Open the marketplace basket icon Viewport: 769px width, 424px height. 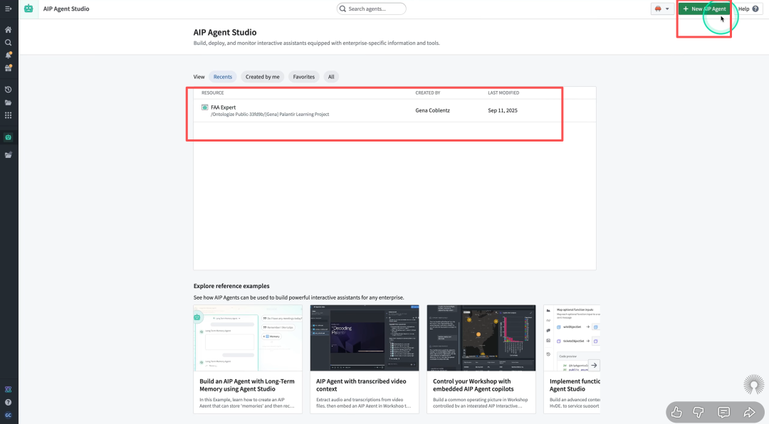click(x=9, y=68)
